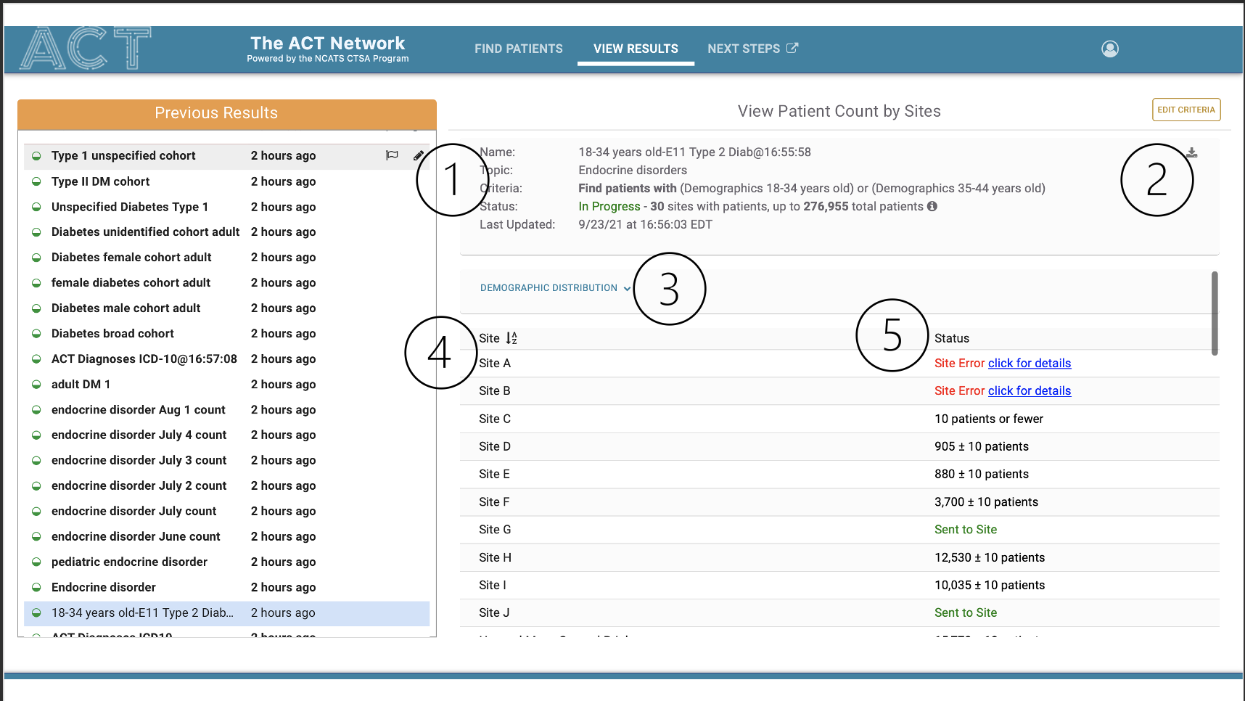Open the Next Steps external link
The width and height of the screenshot is (1245, 701).
click(x=752, y=49)
